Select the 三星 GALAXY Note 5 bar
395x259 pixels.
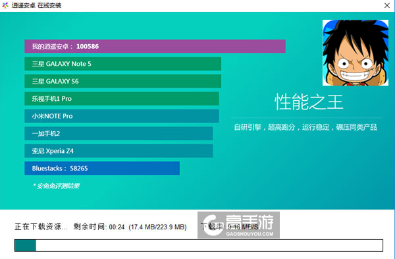[x=123, y=64]
